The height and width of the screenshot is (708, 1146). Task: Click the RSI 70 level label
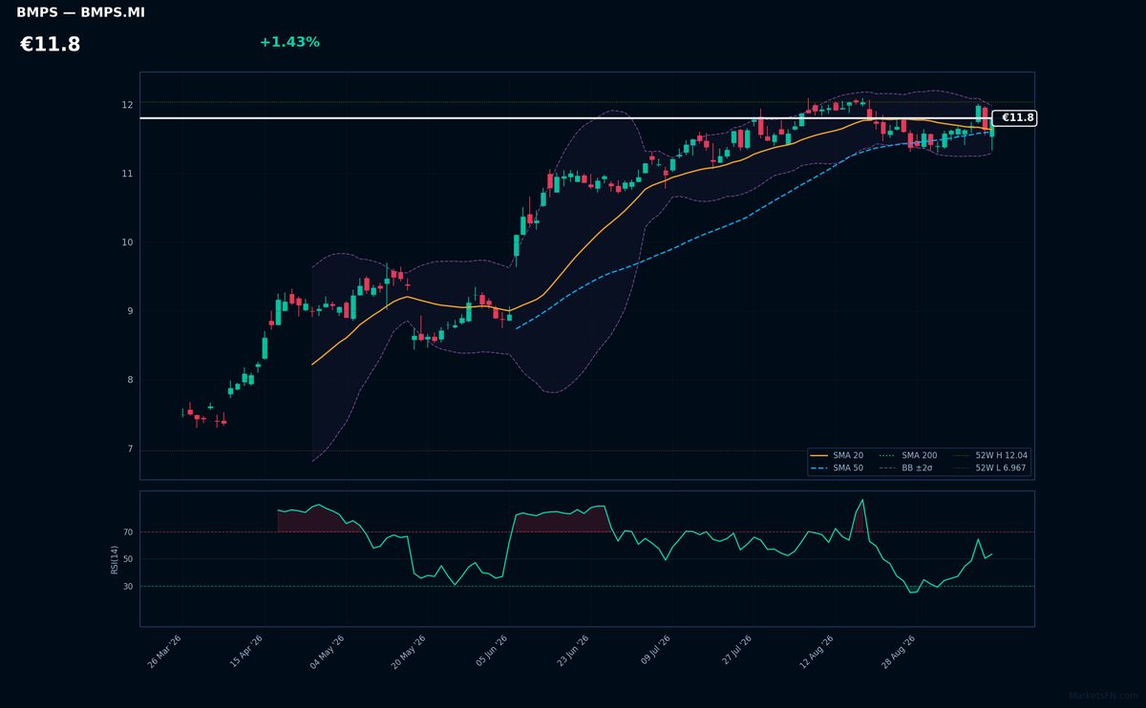pos(128,532)
